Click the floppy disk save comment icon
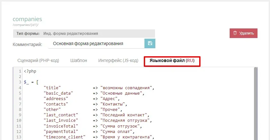Viewport: 270px width, 140px height. pos(150,43)
